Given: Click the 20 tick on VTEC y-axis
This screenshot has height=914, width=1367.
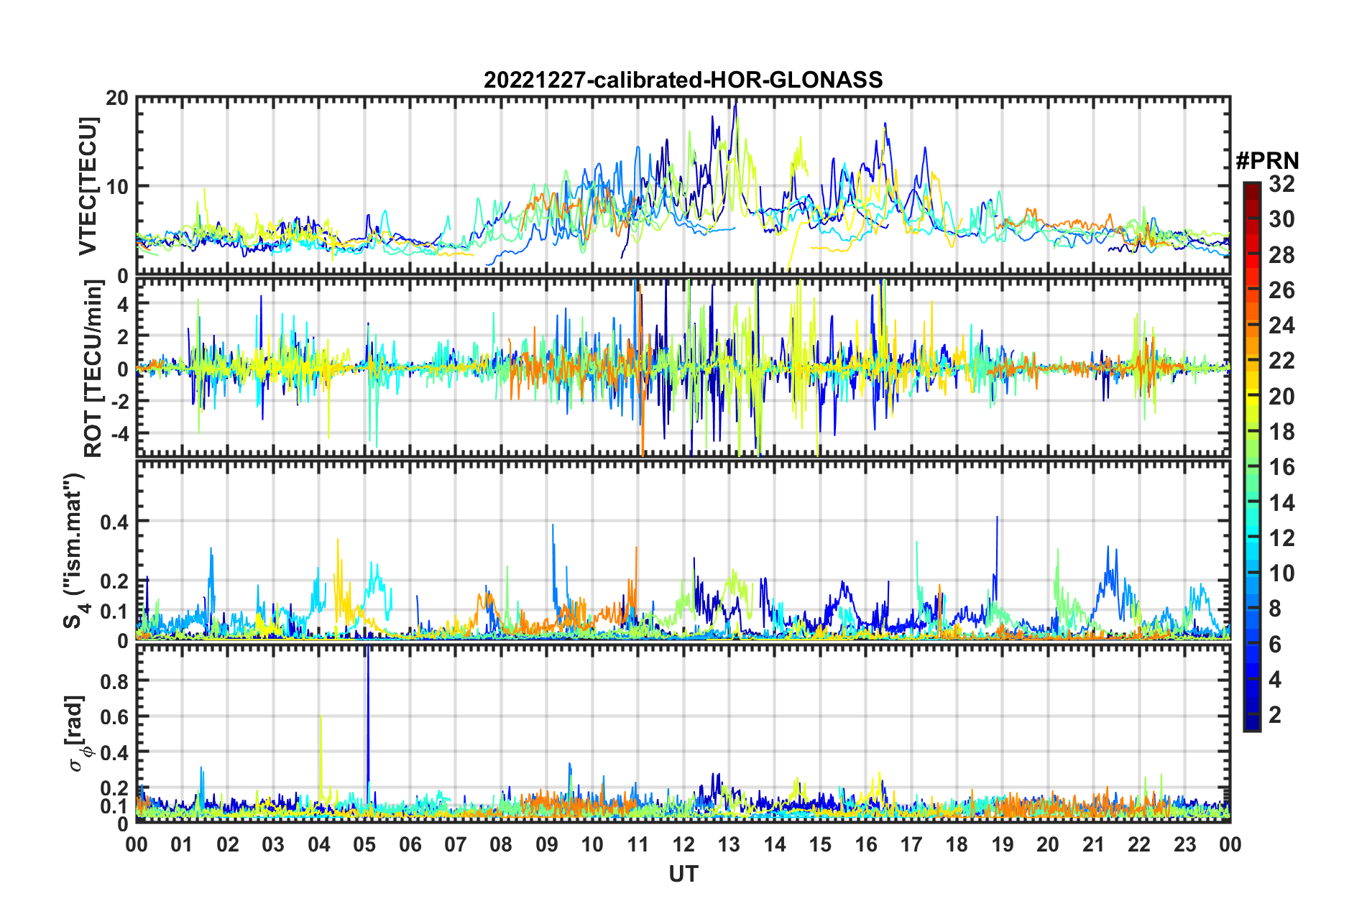Looking at the screenshot, I should click(x=117, y=98).
